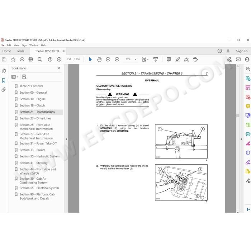Open Comment tool in right pane
The height and width of the screenshot is (251, 251).
[248, 106]
